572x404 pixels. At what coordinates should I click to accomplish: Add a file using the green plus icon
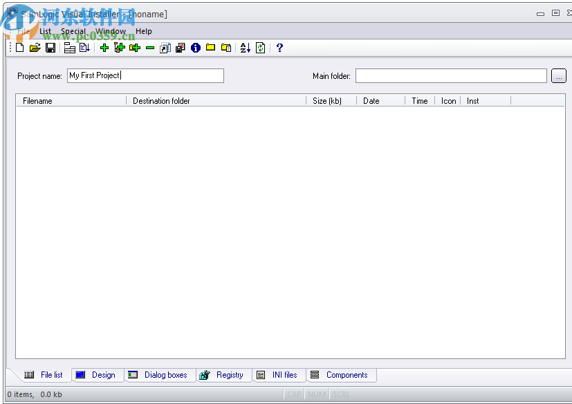[x=103, y=48]
